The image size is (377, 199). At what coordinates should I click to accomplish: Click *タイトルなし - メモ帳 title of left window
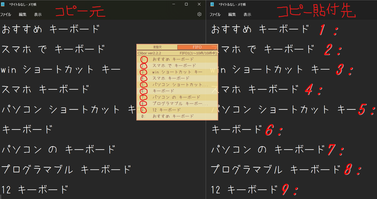[23, 4]
